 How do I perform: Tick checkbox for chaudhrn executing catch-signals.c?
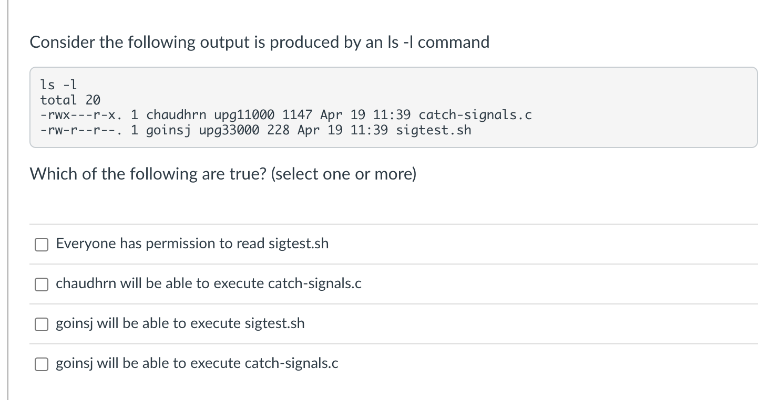click(42, 284)
